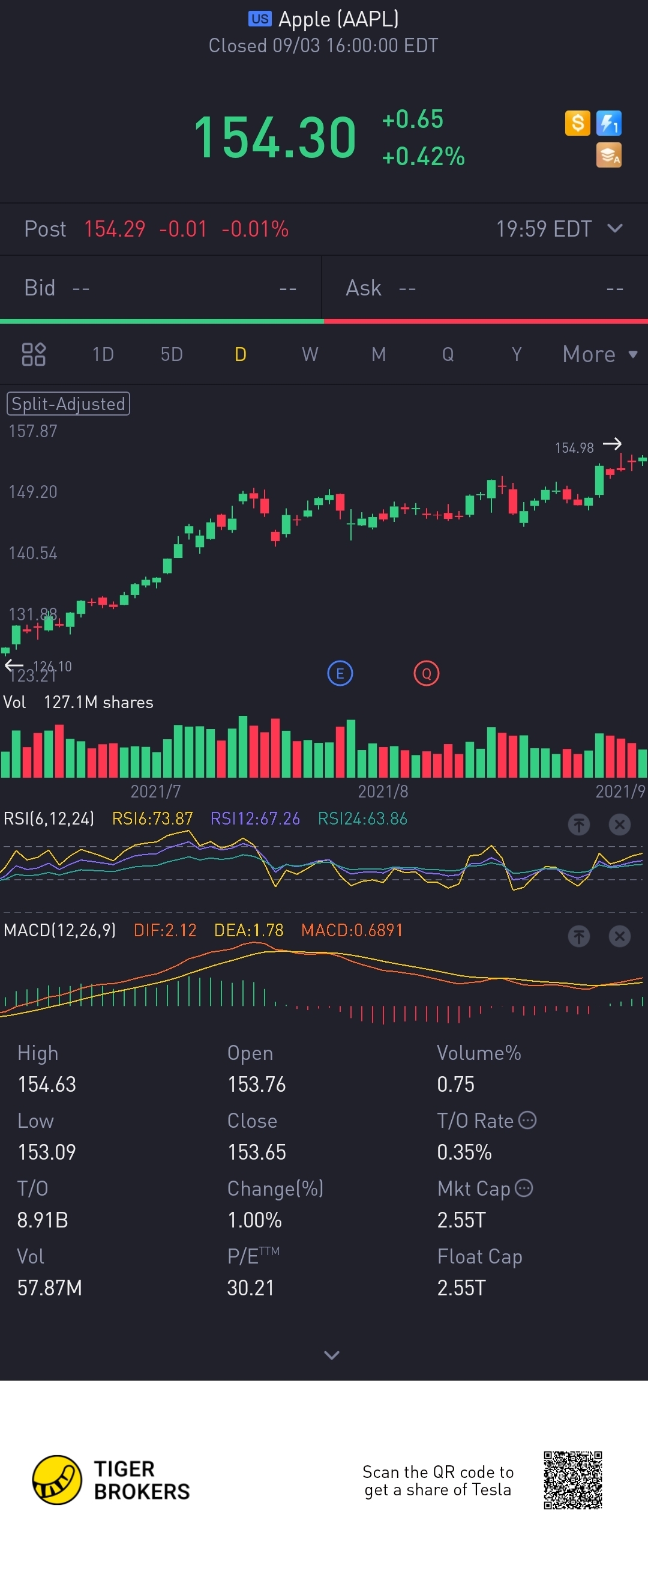
Task: Tap the RSI24:63.86 value
Action: click(x=362, y=818)
